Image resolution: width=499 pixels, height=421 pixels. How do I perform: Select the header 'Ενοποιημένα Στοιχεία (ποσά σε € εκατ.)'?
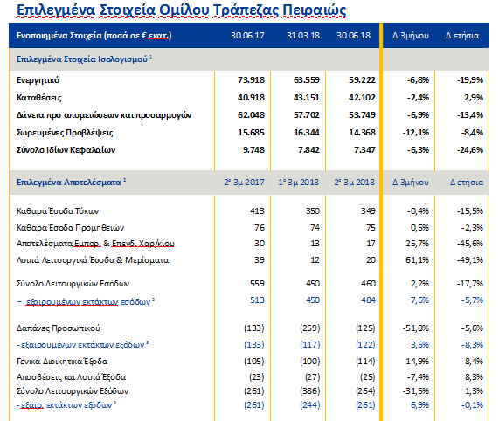pyautogui.click(x=94, y=36)
